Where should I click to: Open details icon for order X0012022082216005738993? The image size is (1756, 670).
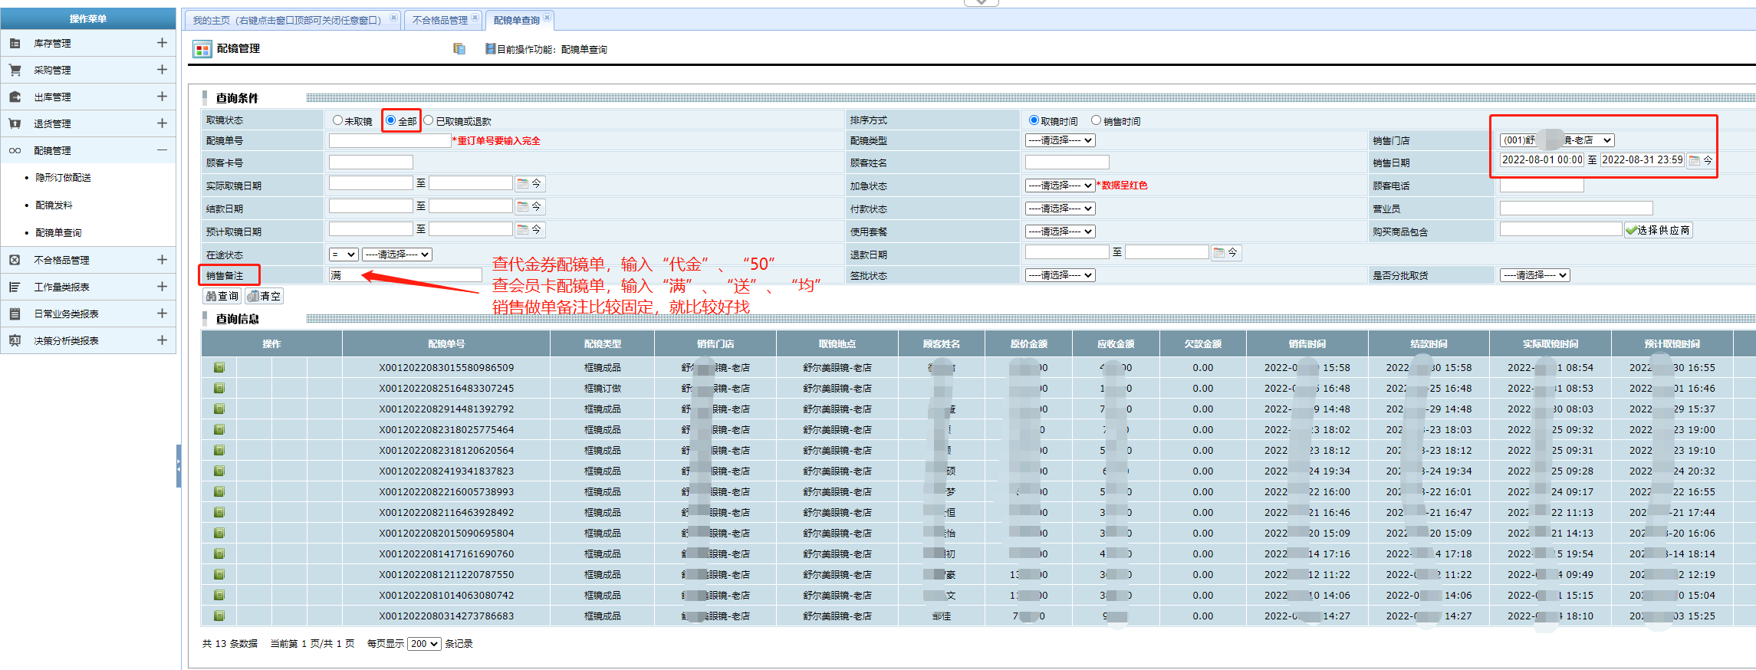point(219,491)
